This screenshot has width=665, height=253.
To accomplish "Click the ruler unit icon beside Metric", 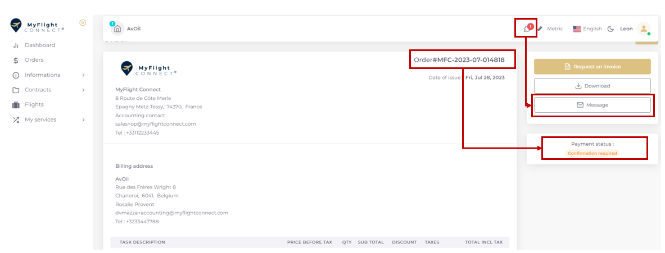I will click(540, 29).
